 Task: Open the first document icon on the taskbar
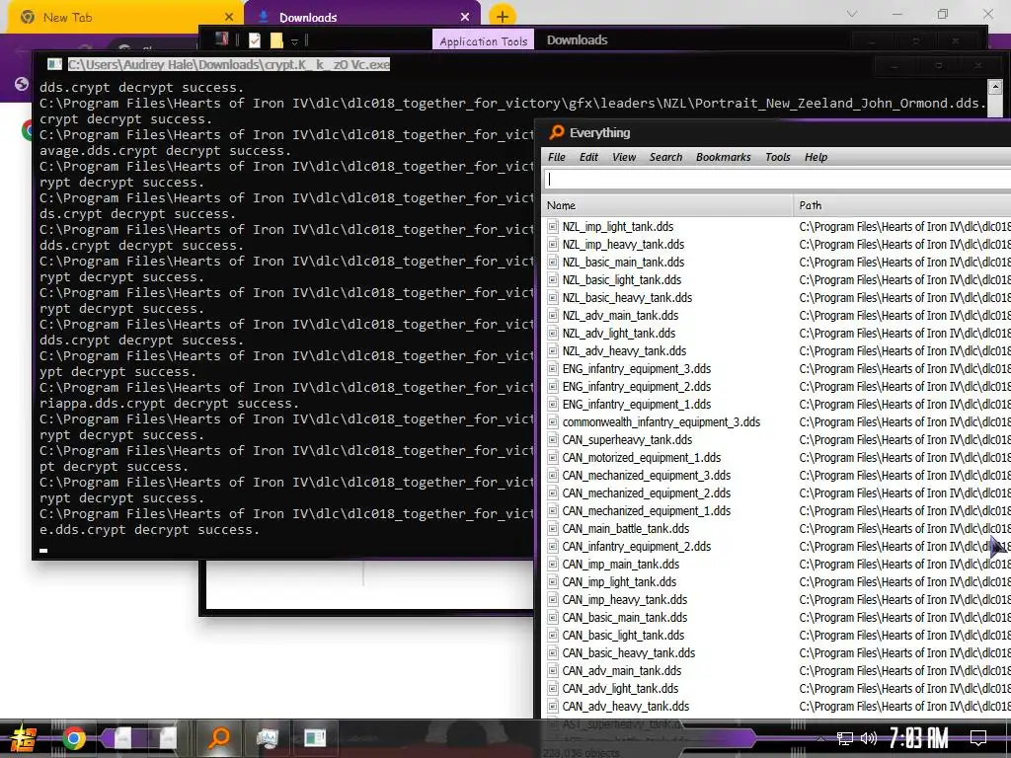122,738
